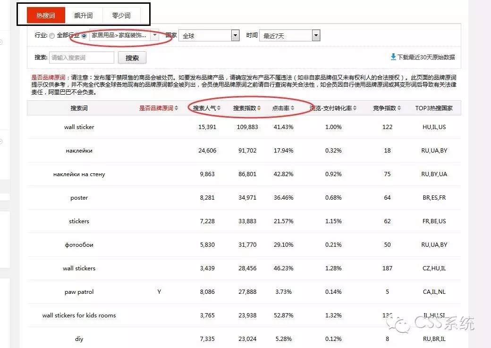Click the 41.43% click rate value
The image size is (491, 348).
283,127
